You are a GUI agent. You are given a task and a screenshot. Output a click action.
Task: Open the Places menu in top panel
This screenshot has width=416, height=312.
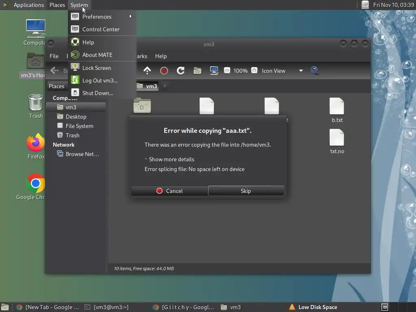tap(57, 5)
